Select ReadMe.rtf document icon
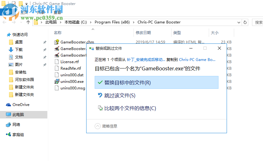The image size is (263, 161). point(57,68)
